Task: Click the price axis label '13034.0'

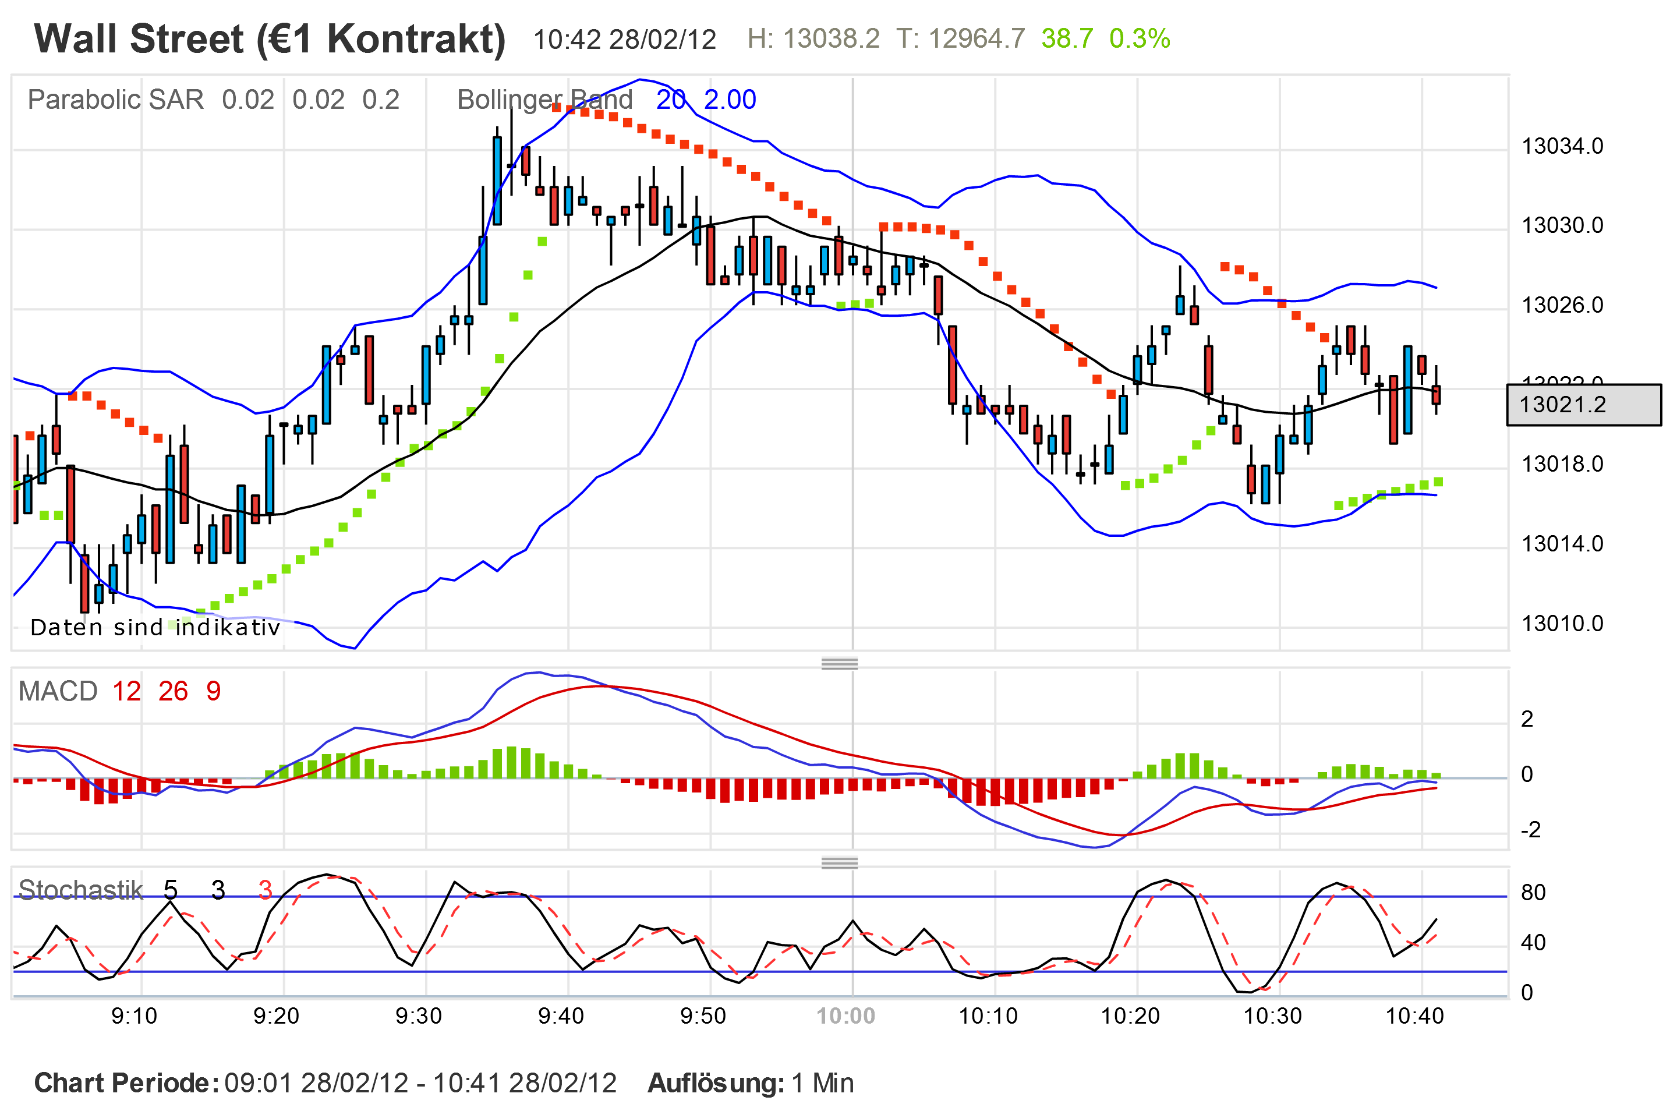Action: (1562, 147)
